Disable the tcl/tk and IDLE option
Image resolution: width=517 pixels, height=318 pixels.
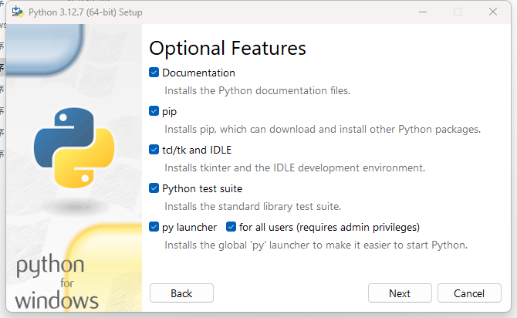pyautogui.click(x=154, y=150)
